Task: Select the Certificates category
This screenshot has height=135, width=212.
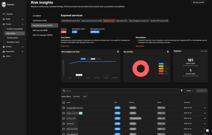Action: tap(40, 20)
